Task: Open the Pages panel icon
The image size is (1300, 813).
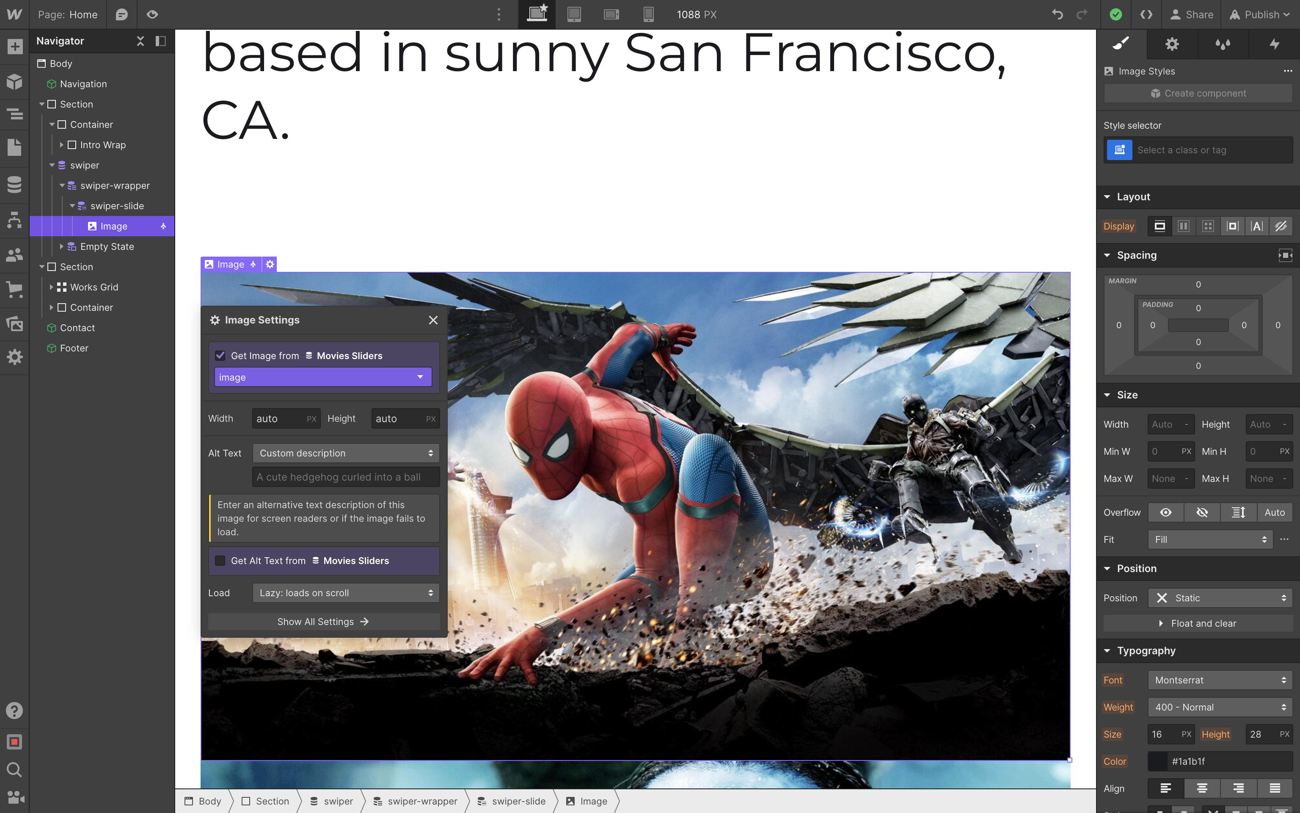Action: pyautogui.click(x=14, y=147)
